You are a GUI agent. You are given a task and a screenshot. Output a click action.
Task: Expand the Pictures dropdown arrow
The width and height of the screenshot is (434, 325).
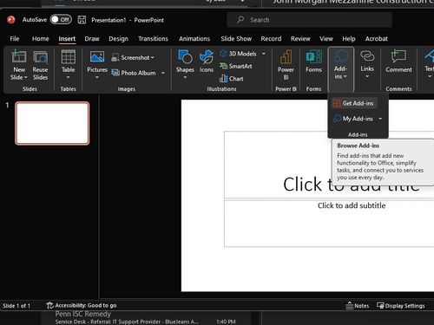(97, 77)
